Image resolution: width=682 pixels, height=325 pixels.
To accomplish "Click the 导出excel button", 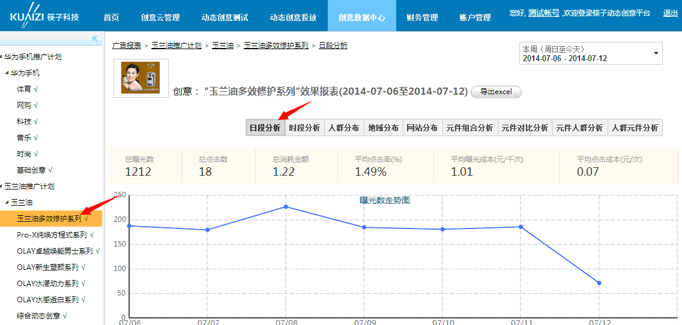I will coord(496,92).
